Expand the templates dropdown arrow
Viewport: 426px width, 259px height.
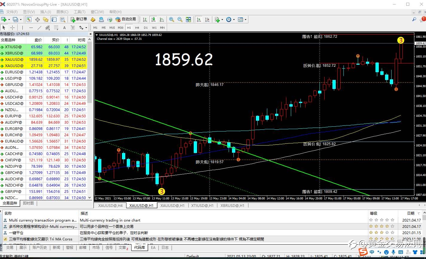click(x=246, y=19)
